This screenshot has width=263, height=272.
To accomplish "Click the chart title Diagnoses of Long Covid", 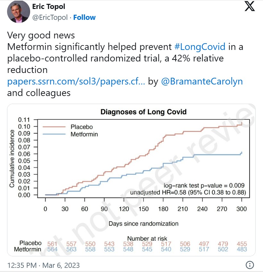I will (143, 112).
